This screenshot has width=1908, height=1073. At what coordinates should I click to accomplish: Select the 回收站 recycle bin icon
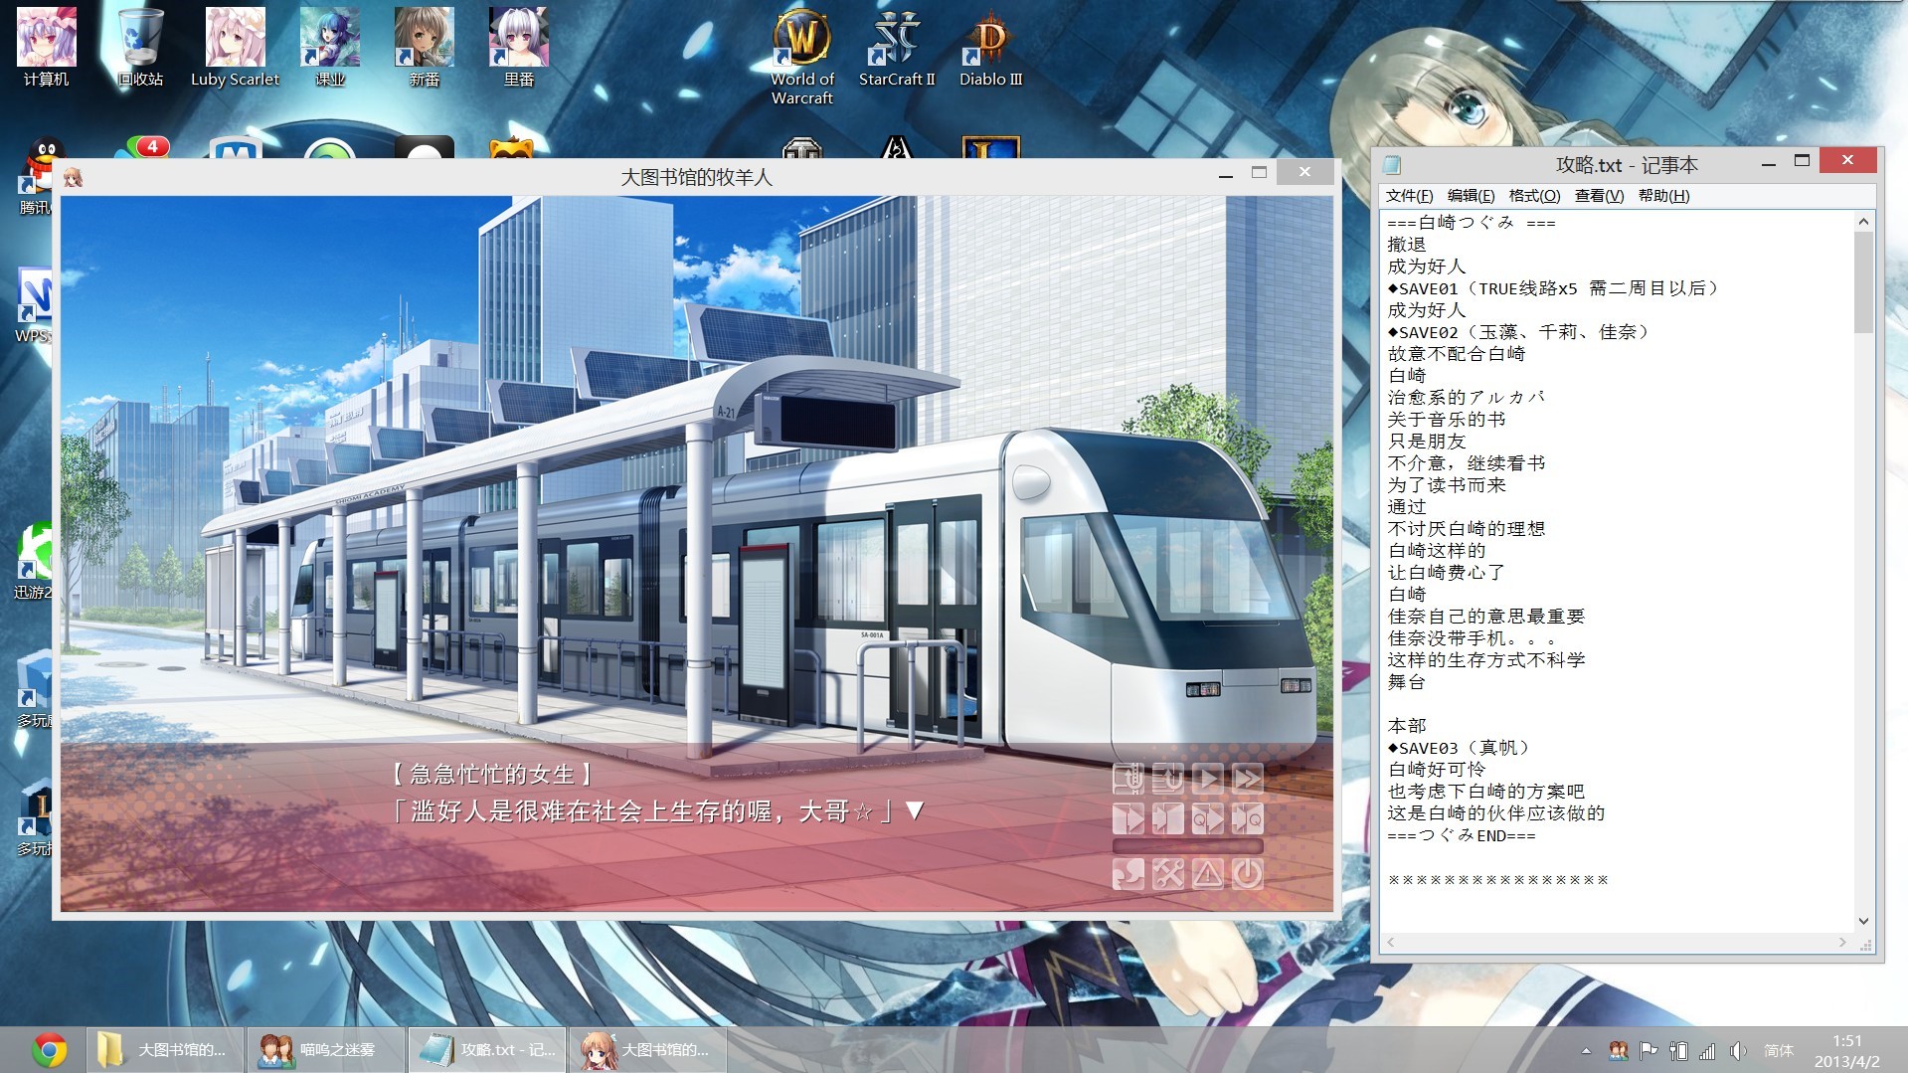140,47
